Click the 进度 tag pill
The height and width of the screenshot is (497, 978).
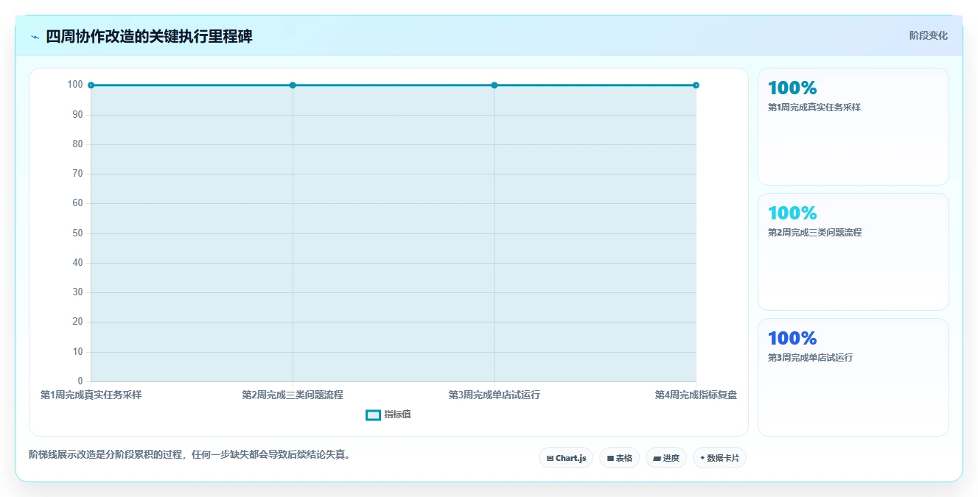[x=666, y=458]
